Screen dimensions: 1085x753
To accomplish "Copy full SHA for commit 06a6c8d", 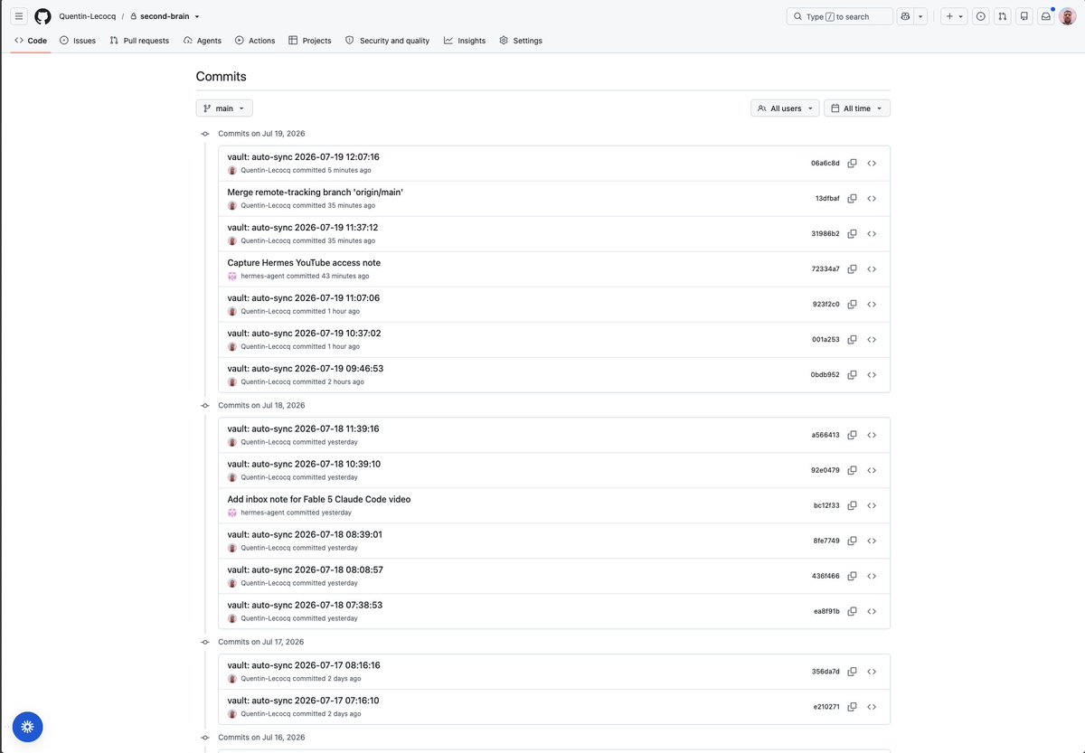I will coord(852,164).
